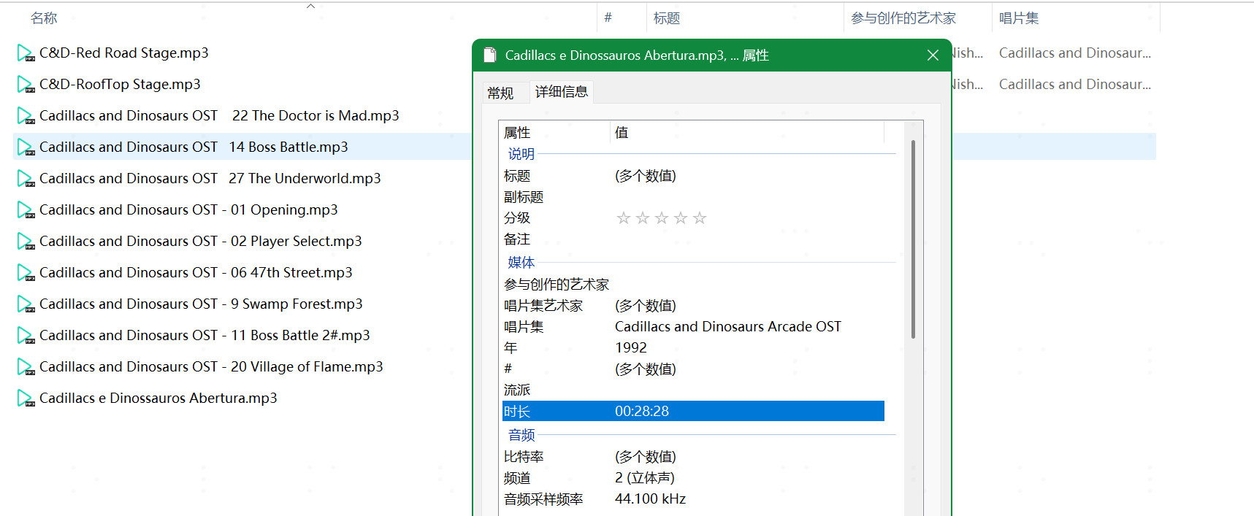The image size is (1254, 516).
Task: Open the 详细信息 tab
Action: click(x=561, y=92)
